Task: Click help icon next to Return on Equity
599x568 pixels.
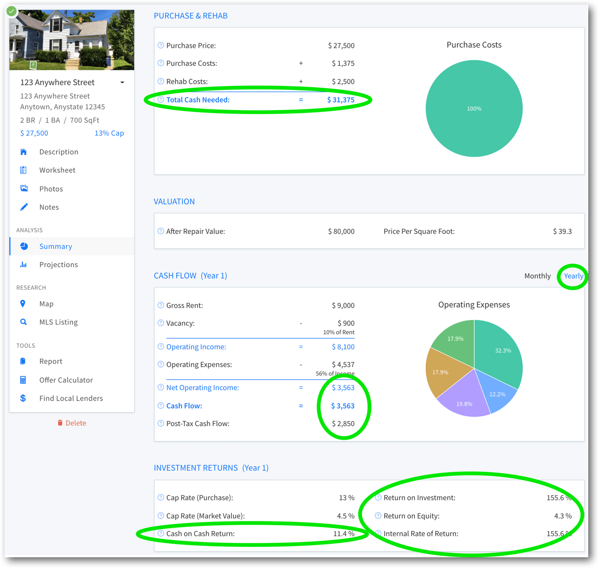Action: click(x=378, y=516)
